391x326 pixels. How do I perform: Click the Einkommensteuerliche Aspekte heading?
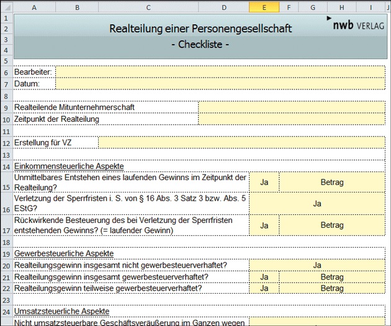click(x=69, y=166)
